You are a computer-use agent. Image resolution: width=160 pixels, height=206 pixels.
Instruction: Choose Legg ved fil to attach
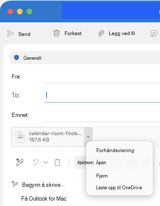coord(122,33)
